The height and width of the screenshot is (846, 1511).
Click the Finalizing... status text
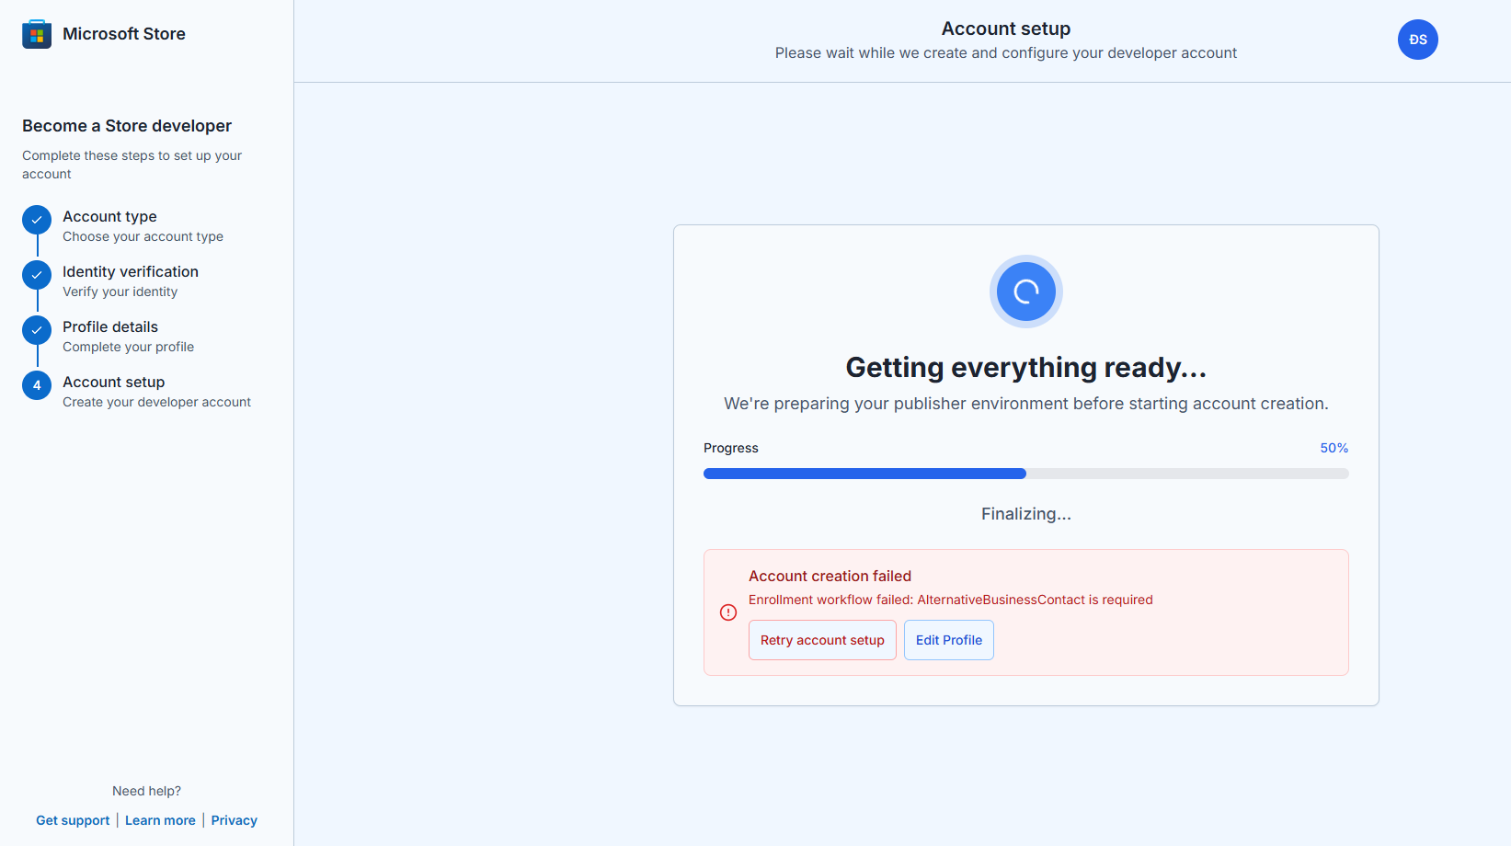(x=1025, y=514)
